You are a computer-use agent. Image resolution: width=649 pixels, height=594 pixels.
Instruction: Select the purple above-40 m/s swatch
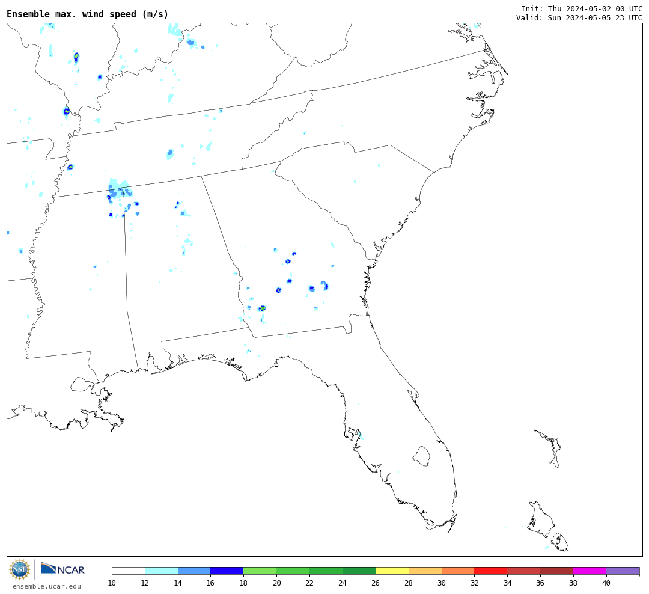click(623, 571)
